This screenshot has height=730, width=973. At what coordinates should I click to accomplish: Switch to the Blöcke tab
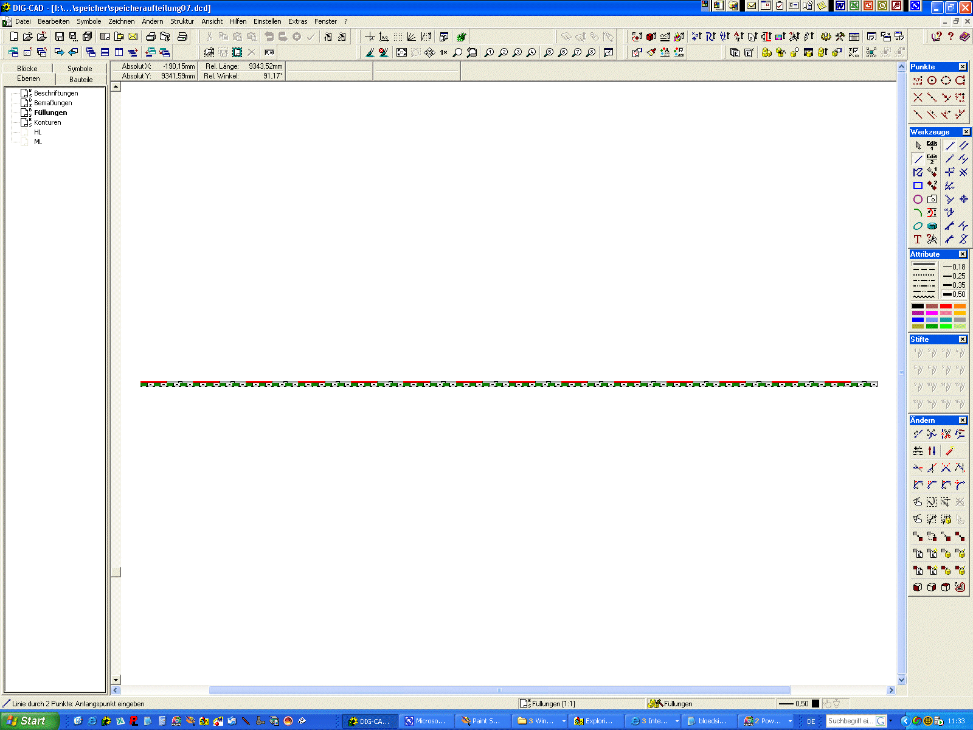(x=27, y=69)
